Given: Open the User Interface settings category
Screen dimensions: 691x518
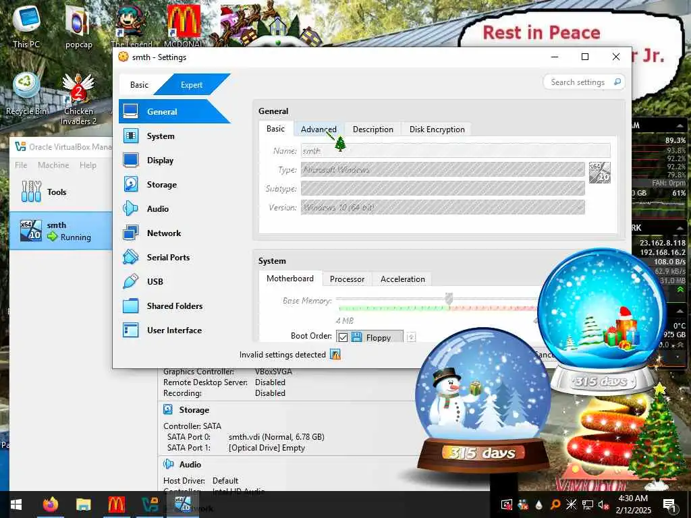Looking at the screenshot, I should click(x=174, y=330).
